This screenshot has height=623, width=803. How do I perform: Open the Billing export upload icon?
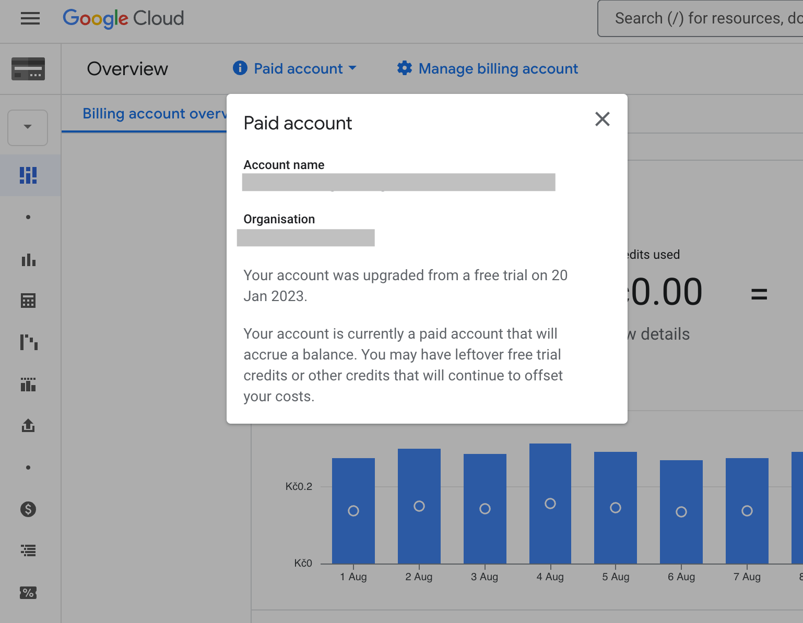click(28, 425)
